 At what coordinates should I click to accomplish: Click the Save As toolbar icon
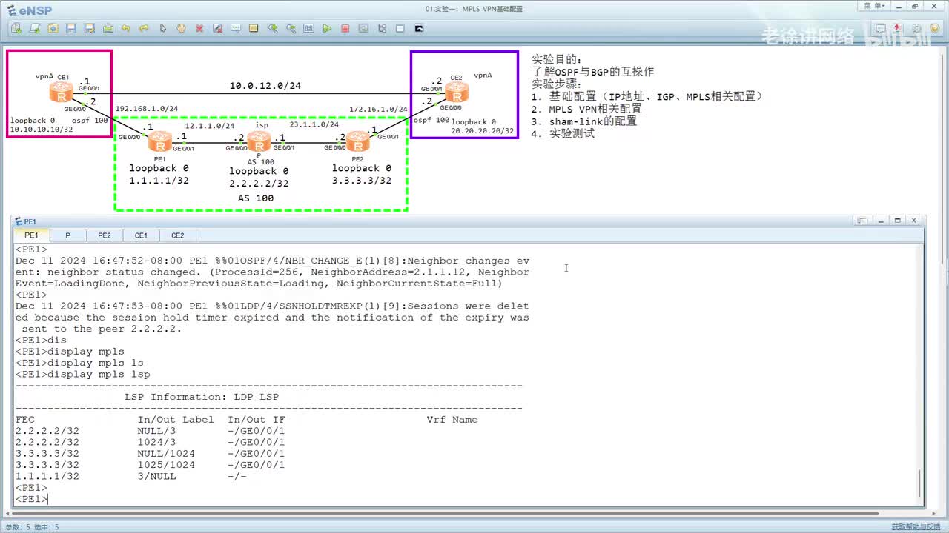[89, 29]
